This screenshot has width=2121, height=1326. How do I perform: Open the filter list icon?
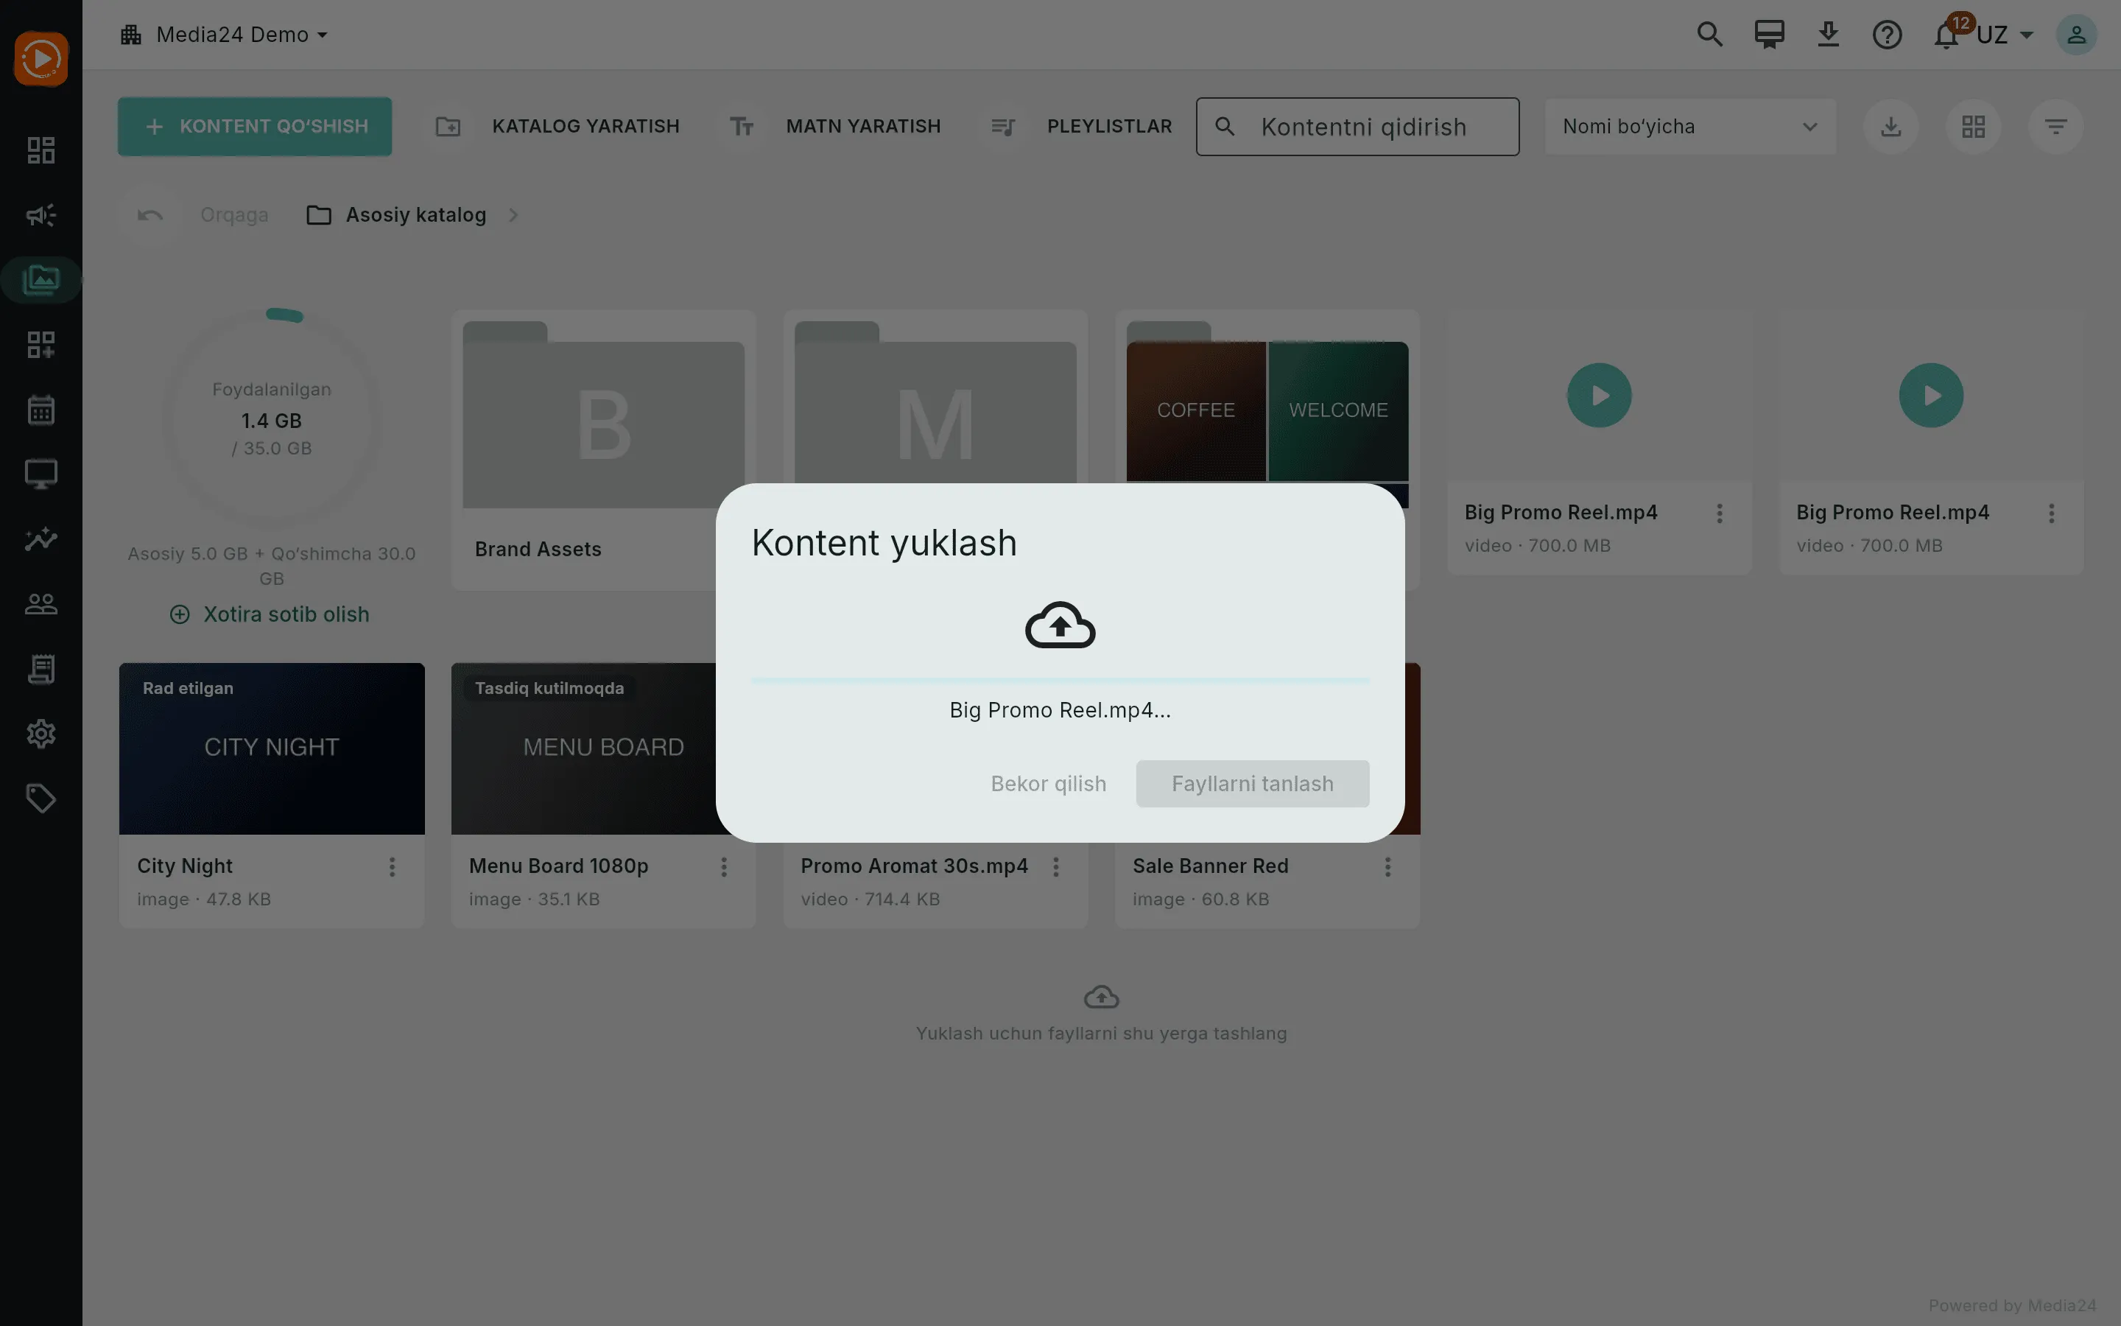coord(2056,126)
